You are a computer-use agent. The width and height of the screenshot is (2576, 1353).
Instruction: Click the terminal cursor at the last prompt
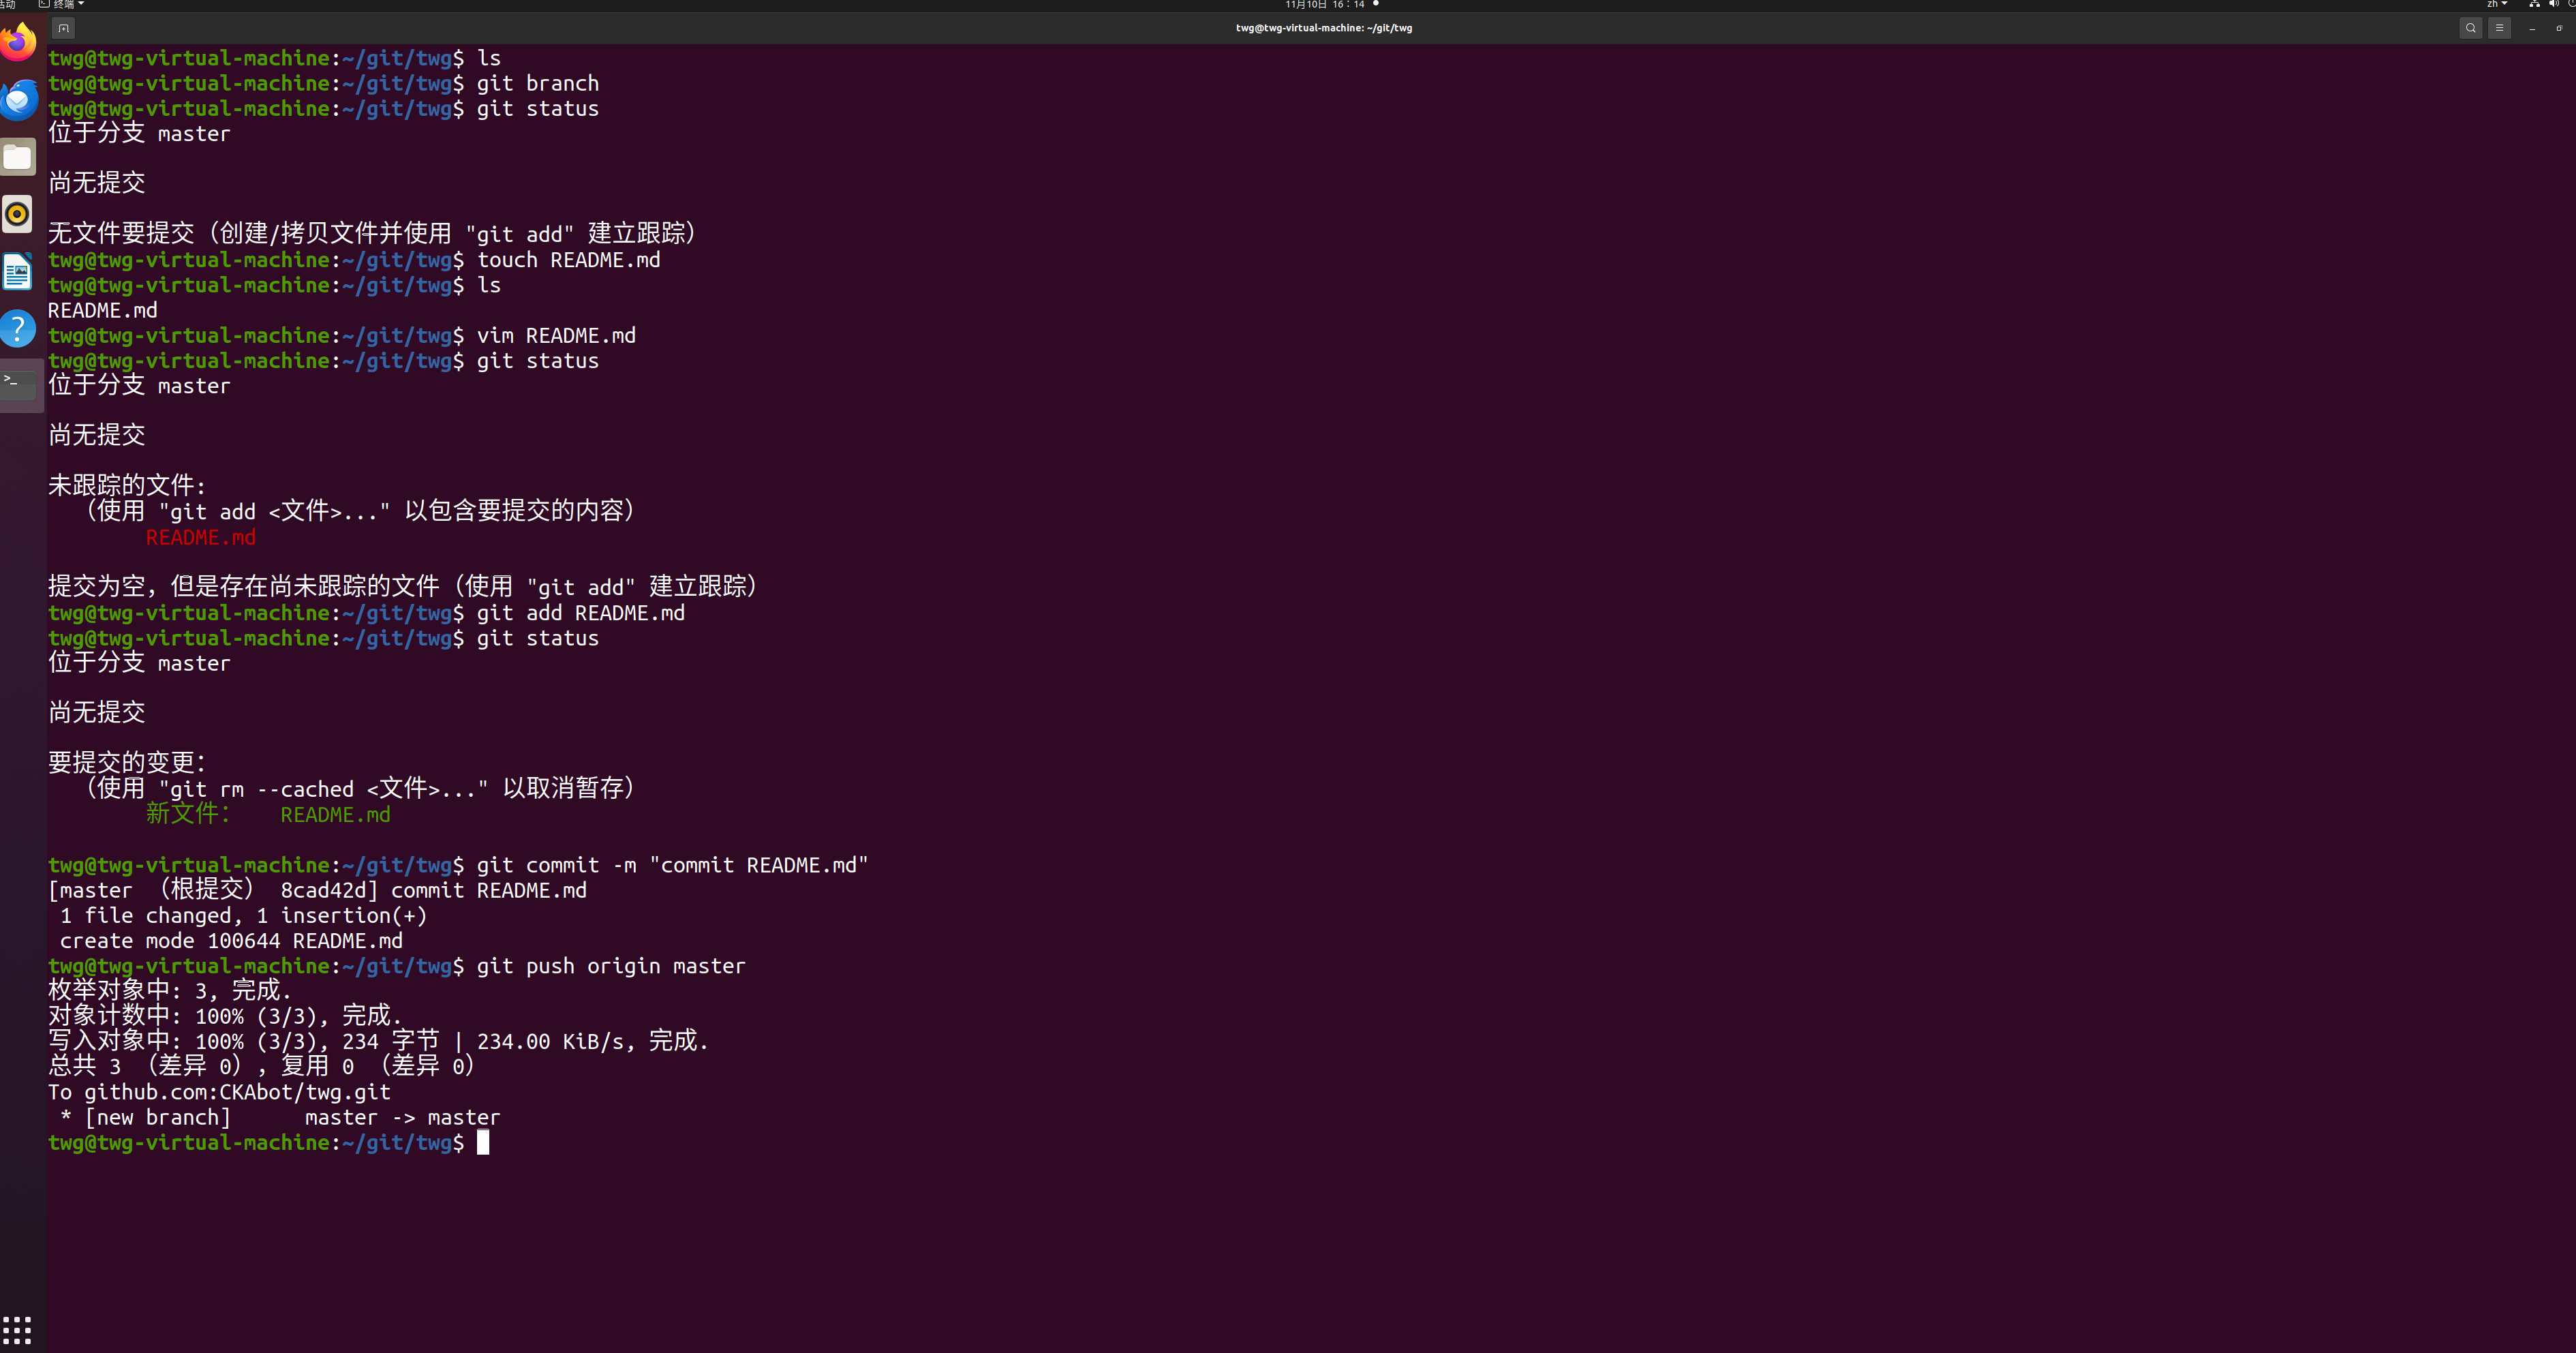(483, 1142)
